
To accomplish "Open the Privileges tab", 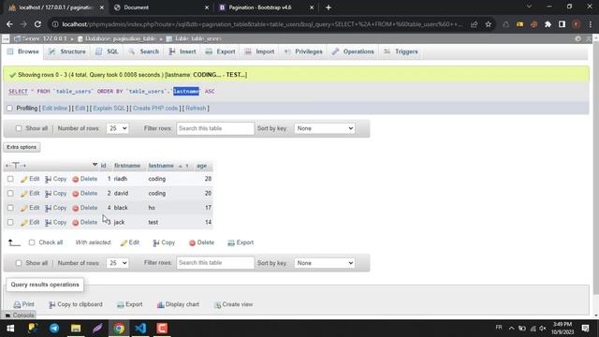I will tap(303, 51).
